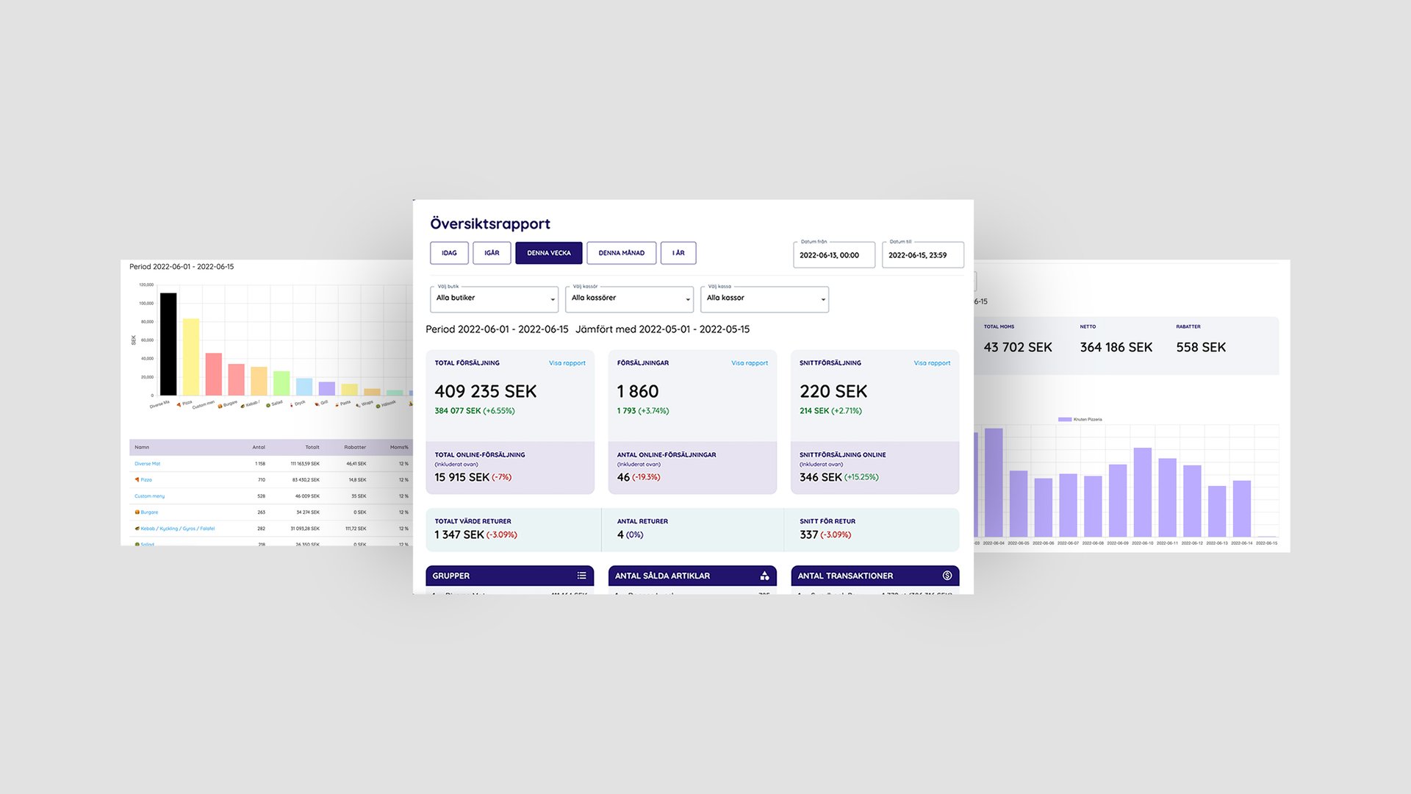Image resolution: width=1411 pixels, height=794 pixels.
Task: Click the Knuten Pizzeria legend swatch
Action: pos(1065,419)
